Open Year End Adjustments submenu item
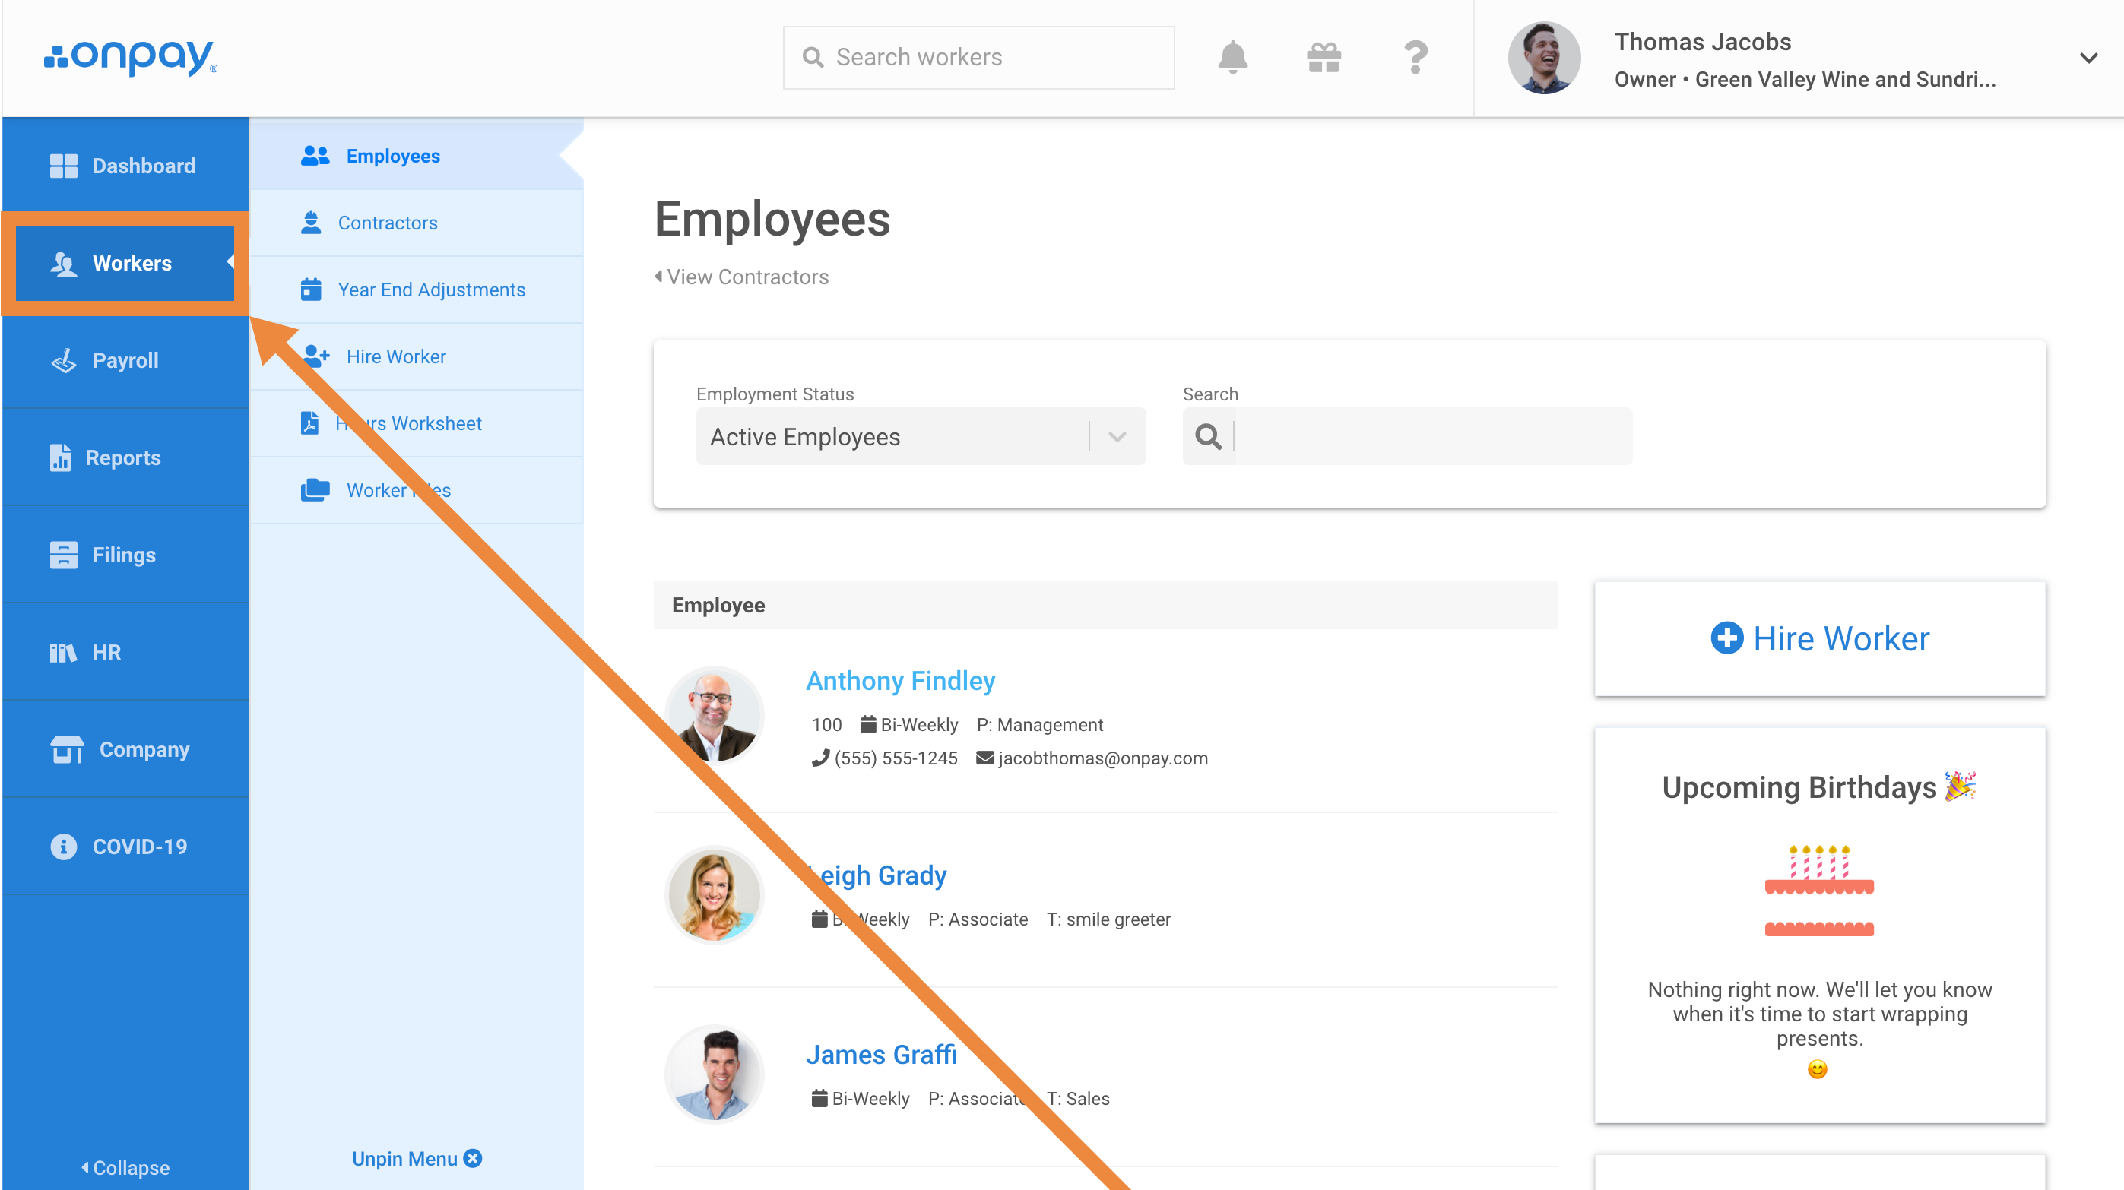 tap(417, 290)
